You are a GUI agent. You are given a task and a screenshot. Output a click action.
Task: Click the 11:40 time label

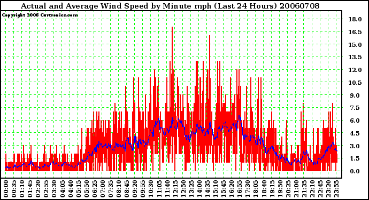coord(167,189)
